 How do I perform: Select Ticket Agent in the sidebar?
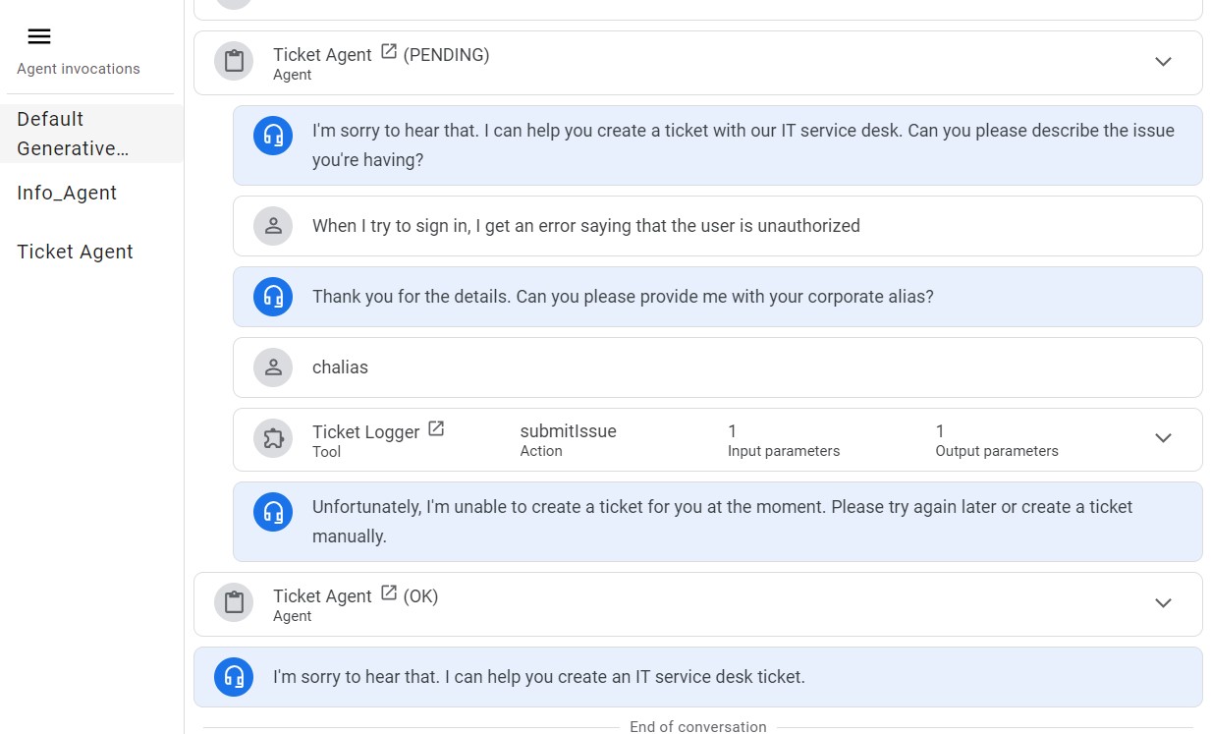point(75,253)
